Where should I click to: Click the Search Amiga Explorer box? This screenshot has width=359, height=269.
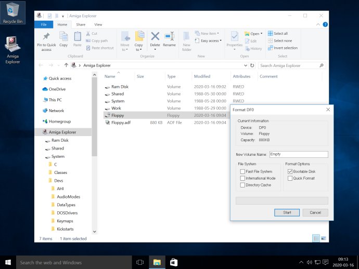tap(292, 65)
